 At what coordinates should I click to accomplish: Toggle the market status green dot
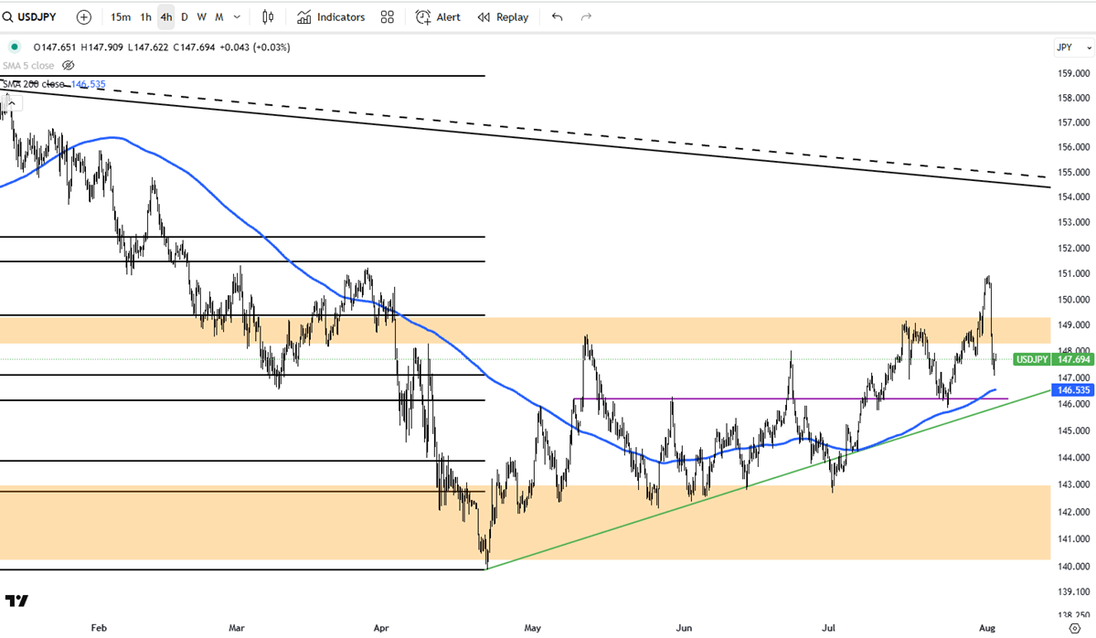coord(14,47)
